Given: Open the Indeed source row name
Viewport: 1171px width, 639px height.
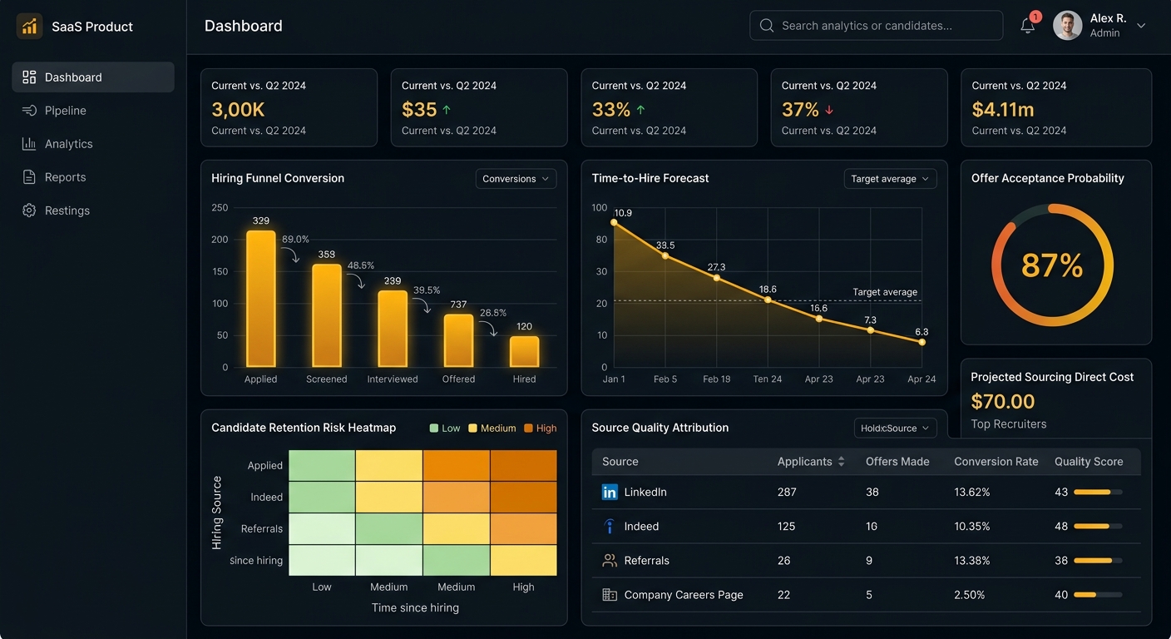Looking at the screenshot, I should pos(641,527).
